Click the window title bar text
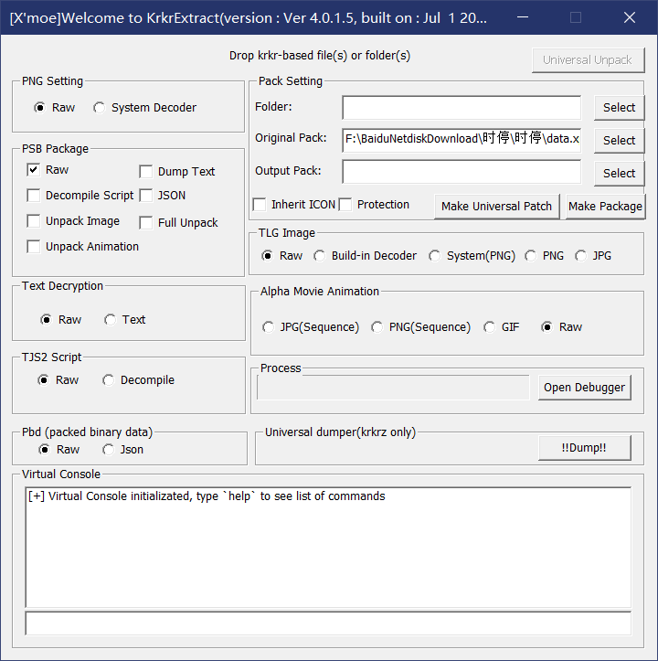The image size is (658, 661). pyautogui.click(x=248, y=17)
